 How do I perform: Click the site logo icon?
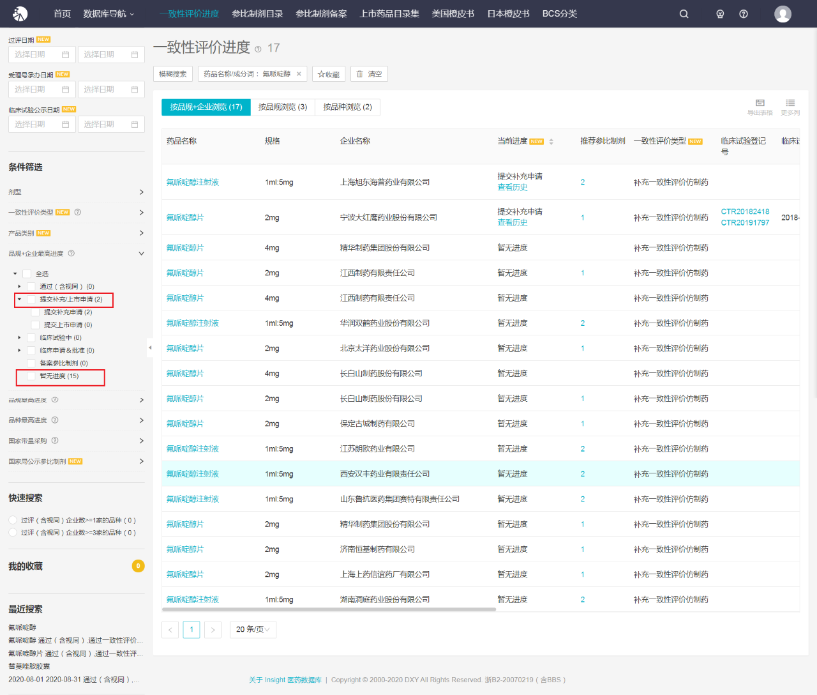[20, 13]
